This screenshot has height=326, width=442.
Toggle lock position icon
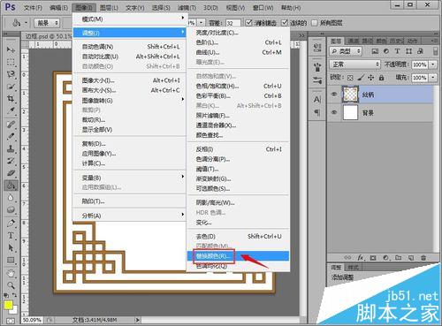tap(371, 78)
